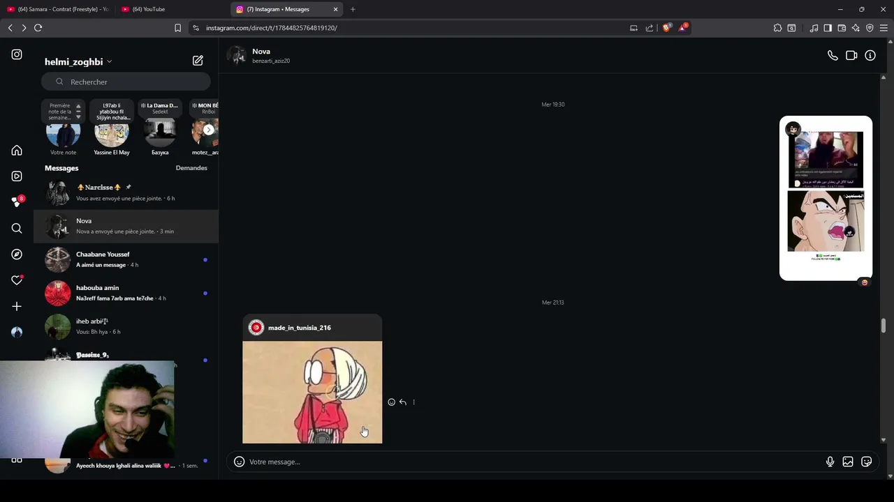The width and height of the screenshot is (894, 502).
Task: Open the Search magnifier in Instagram sidebar
Action: click(x=17, y=228)
